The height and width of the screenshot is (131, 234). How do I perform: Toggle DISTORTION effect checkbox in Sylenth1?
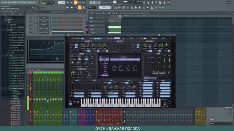pos(101,64)
